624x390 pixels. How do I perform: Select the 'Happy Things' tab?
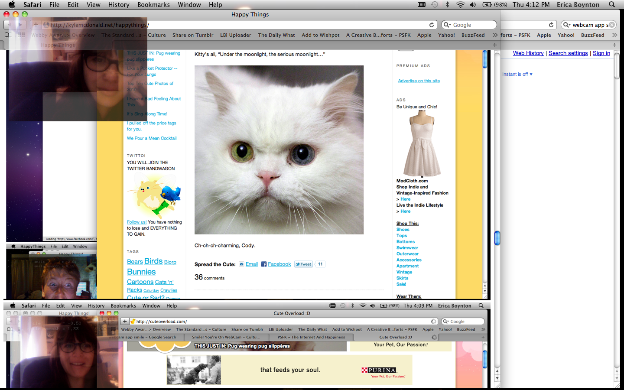58,45
